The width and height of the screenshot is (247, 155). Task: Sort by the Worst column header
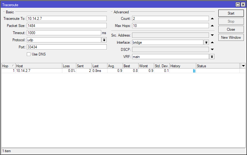(x=146, y=66)
